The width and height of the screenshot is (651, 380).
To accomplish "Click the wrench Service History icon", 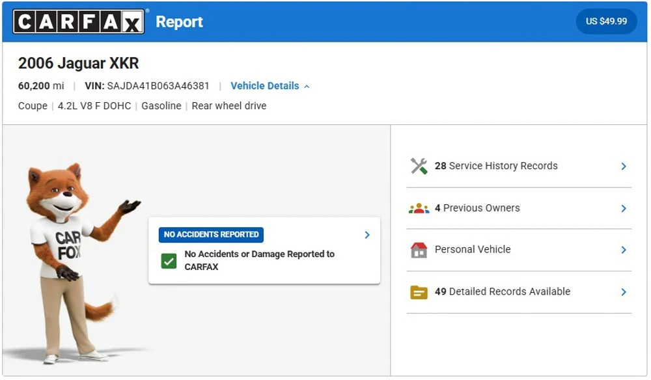I will (x=419, y=166).
